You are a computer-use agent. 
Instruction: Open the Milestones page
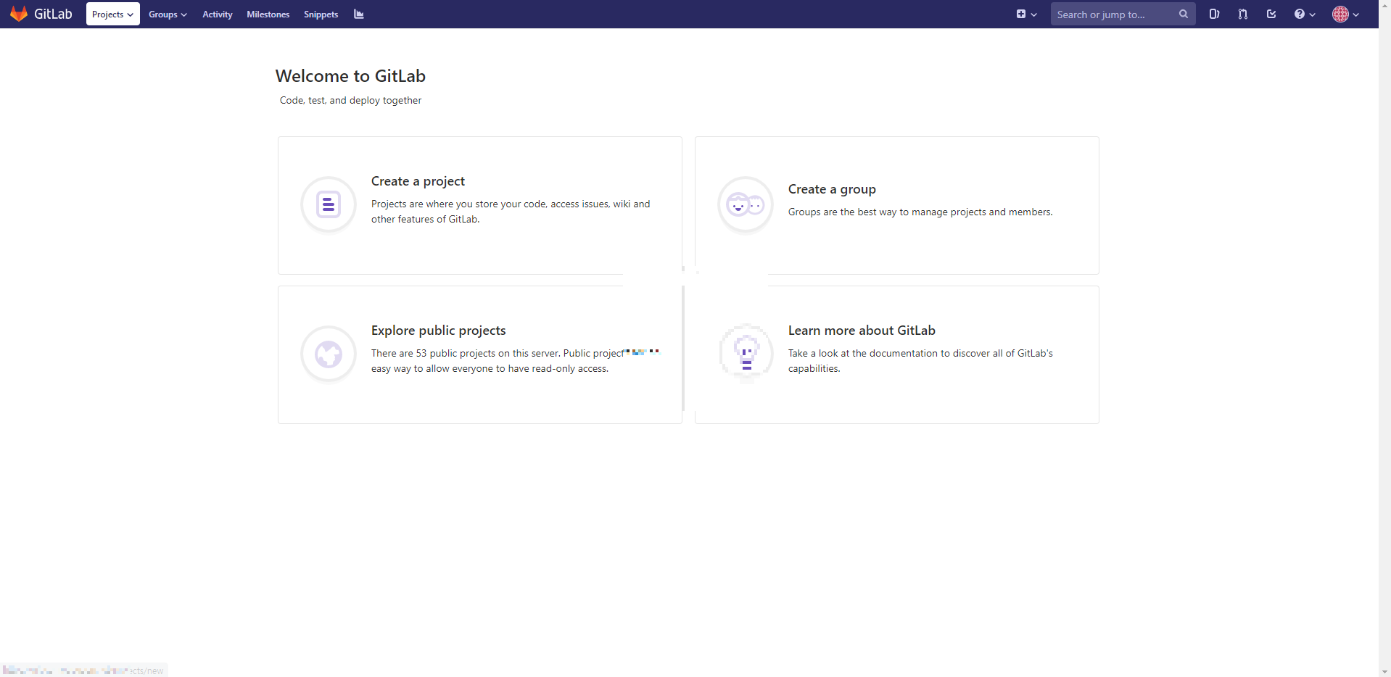(x=268, y=14)
